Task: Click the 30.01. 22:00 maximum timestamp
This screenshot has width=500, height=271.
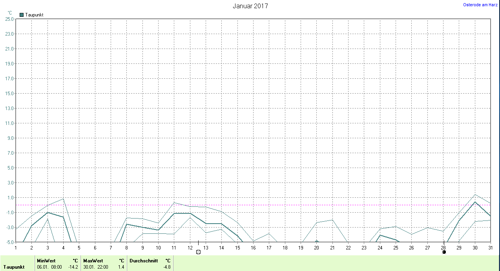Action: pos(95,267)
